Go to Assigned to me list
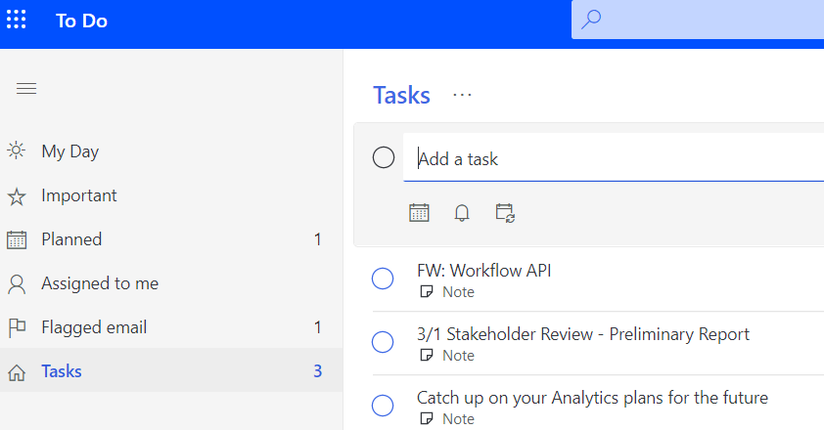Screen dimensions: 824x430 99,283
